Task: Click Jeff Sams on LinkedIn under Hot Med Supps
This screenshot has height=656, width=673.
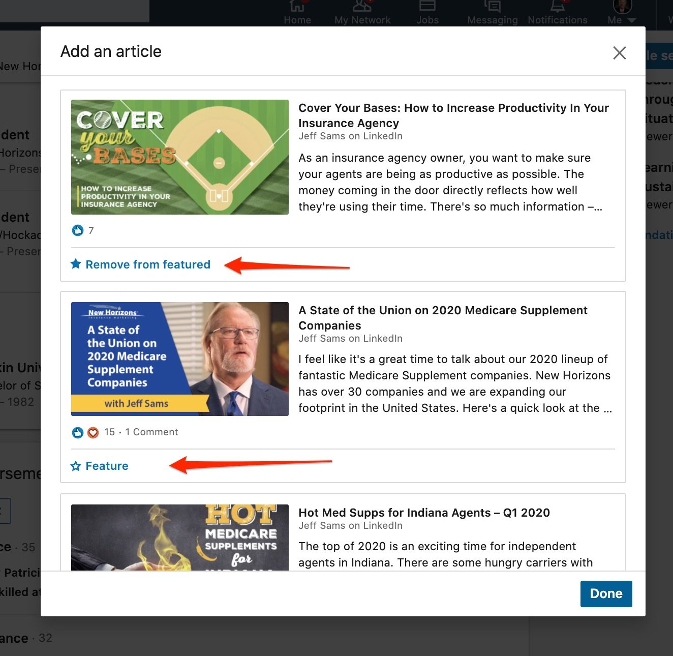Action: [x=350, y=526]
